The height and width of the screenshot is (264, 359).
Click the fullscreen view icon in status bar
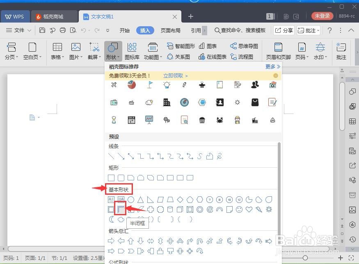[351, 258]
